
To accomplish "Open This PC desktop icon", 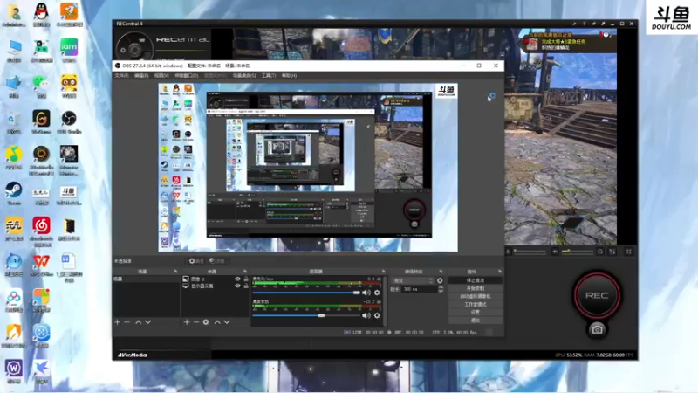I will [14, 50].
